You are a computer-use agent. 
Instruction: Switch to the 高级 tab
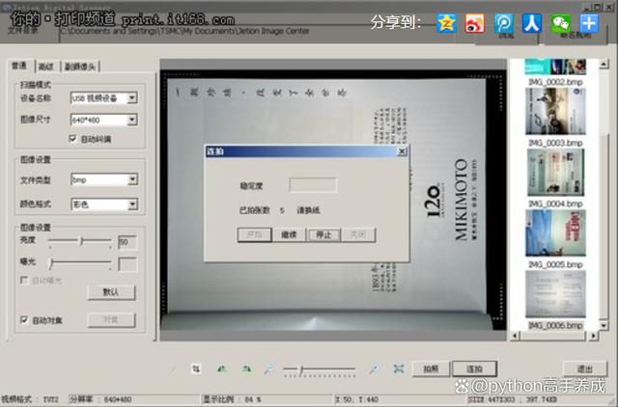click(46, 67)
